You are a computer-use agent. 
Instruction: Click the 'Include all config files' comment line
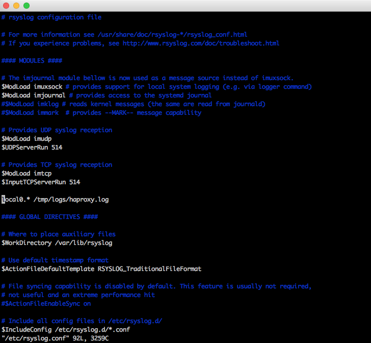point(82,321)
